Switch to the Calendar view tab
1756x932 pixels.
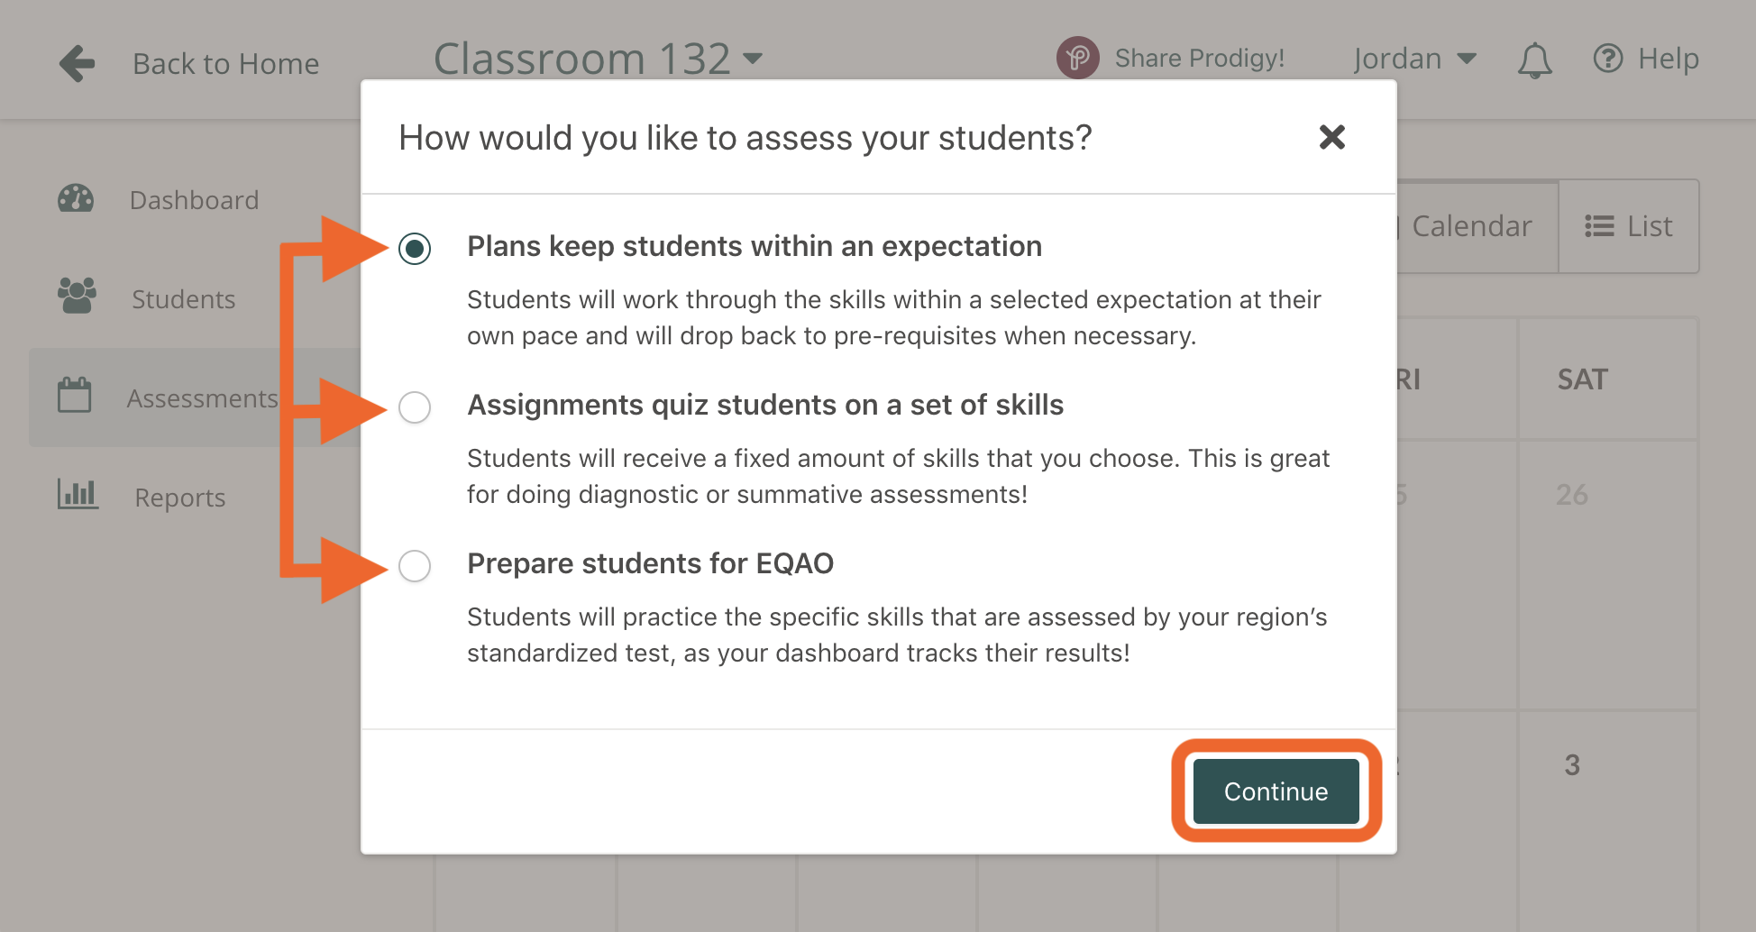(x=1471, y=226)
